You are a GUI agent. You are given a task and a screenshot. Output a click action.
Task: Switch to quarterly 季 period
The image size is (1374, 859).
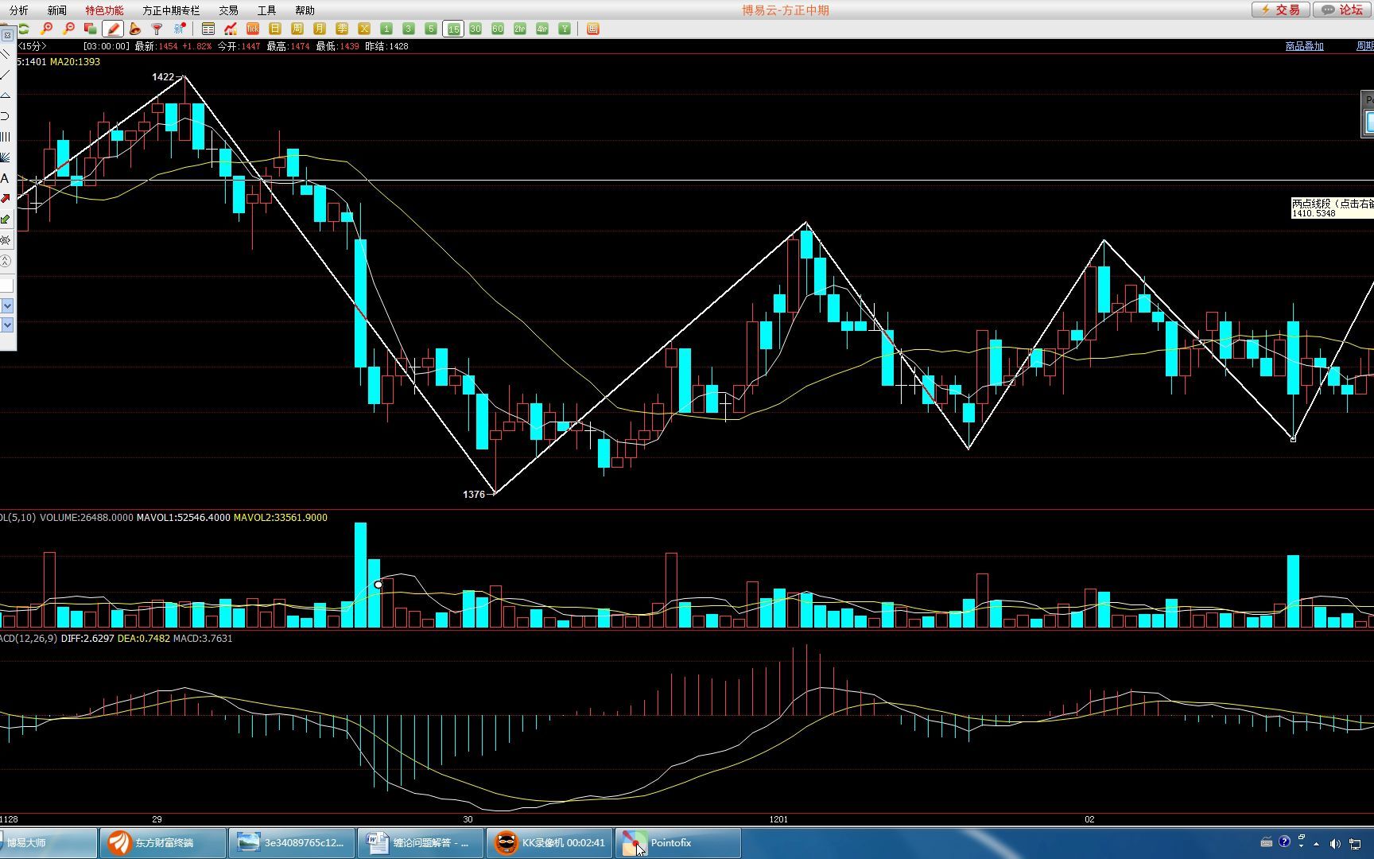click(342, 29)
